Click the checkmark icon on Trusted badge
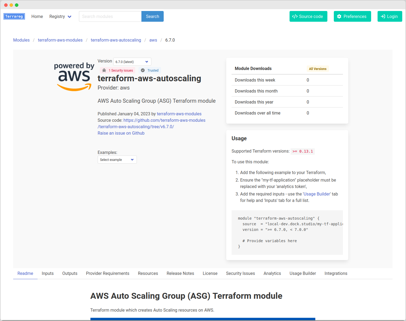This screenshot has width=406, height=321. click(x=143, y=70)
